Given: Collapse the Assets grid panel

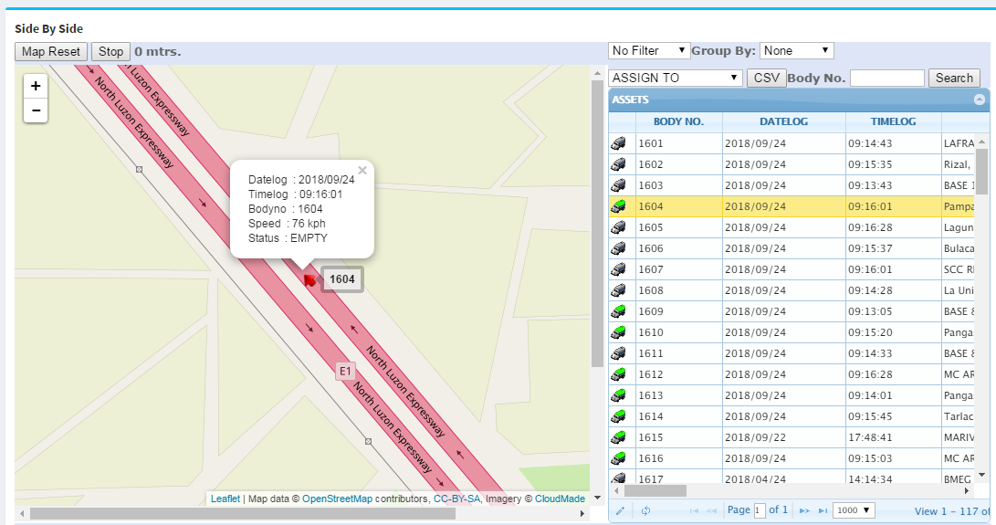Looking at the screenshot, I should click(980, 100).
